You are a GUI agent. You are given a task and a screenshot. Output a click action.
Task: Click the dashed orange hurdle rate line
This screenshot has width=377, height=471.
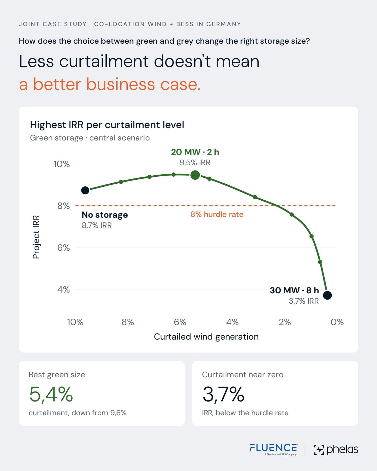pyautogui.click(x=206, y=206)
